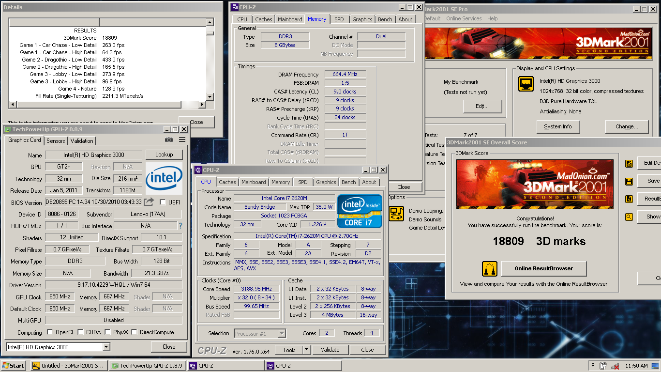Click the Edit Description icon in score window
Viewport: 661px width, 372px height.
[629, 164]
